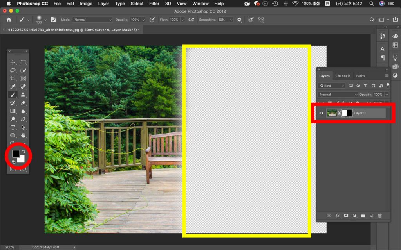Enable airbrush-style build-up

[191, 20]
